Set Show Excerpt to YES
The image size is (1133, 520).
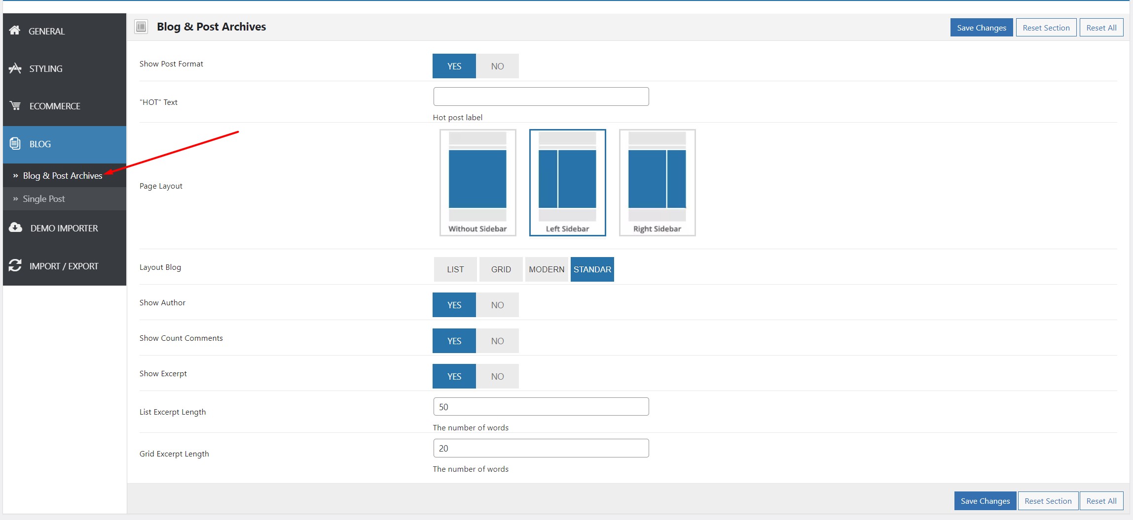454,376
